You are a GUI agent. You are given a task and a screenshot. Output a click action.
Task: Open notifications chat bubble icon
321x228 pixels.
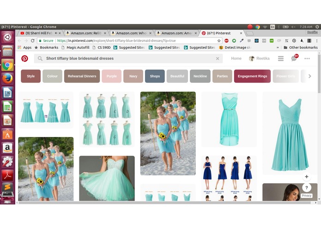(294, 58)
